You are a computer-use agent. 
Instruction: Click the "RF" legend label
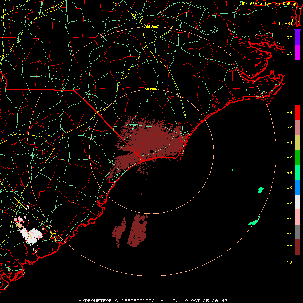point(289,38)
